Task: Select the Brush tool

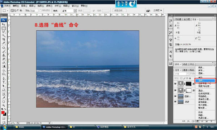Action: point(4,51)
